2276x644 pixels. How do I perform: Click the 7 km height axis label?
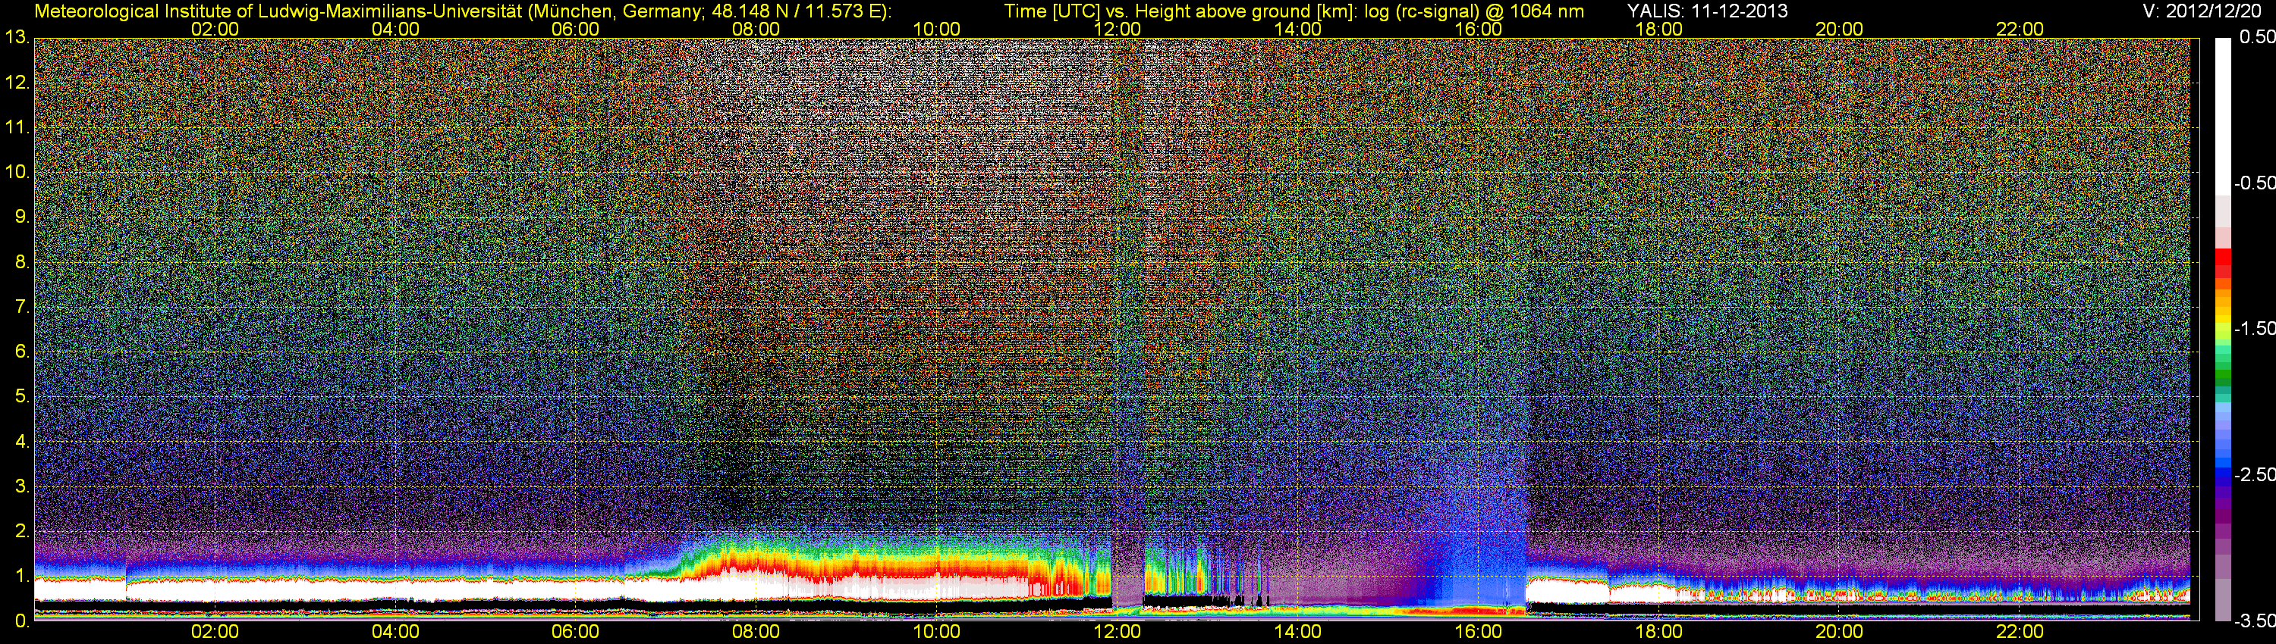tap(22, 307)
